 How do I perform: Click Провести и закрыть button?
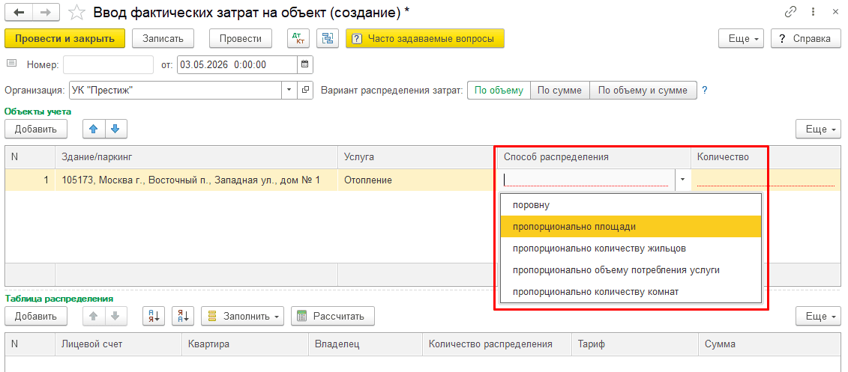(x=65, y=38)
